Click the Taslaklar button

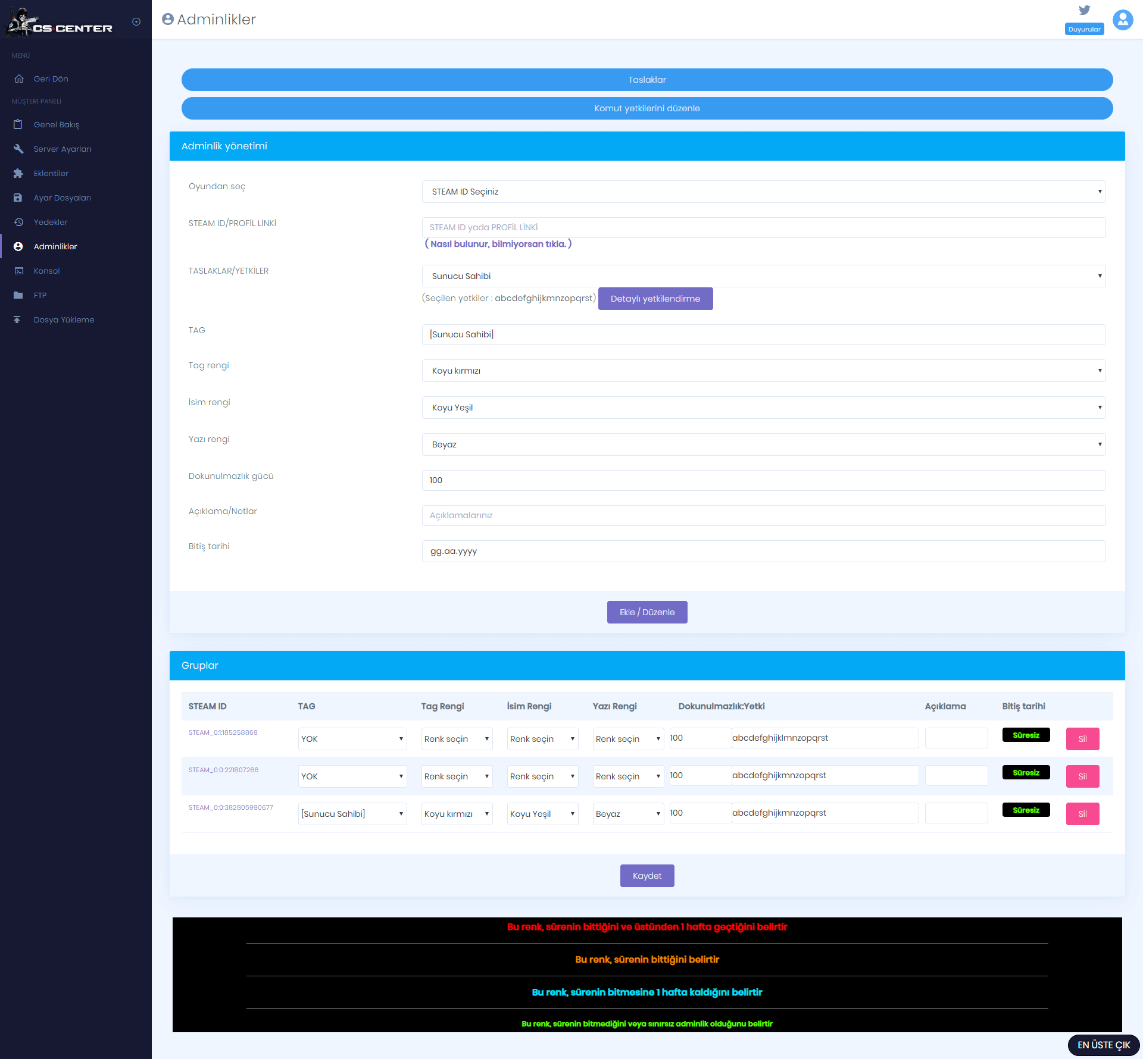pyautogui.click(x=647, y=80)
